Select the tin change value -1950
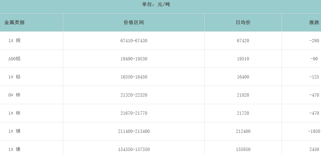The image size is (321, 155). 314,131
